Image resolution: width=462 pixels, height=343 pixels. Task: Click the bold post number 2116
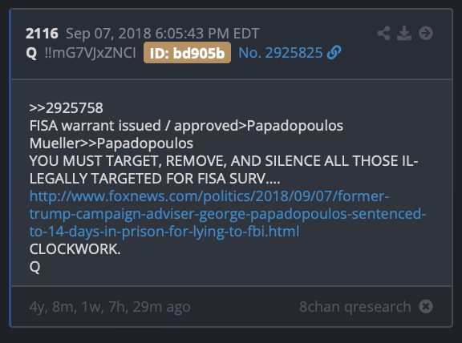(42, 34)
